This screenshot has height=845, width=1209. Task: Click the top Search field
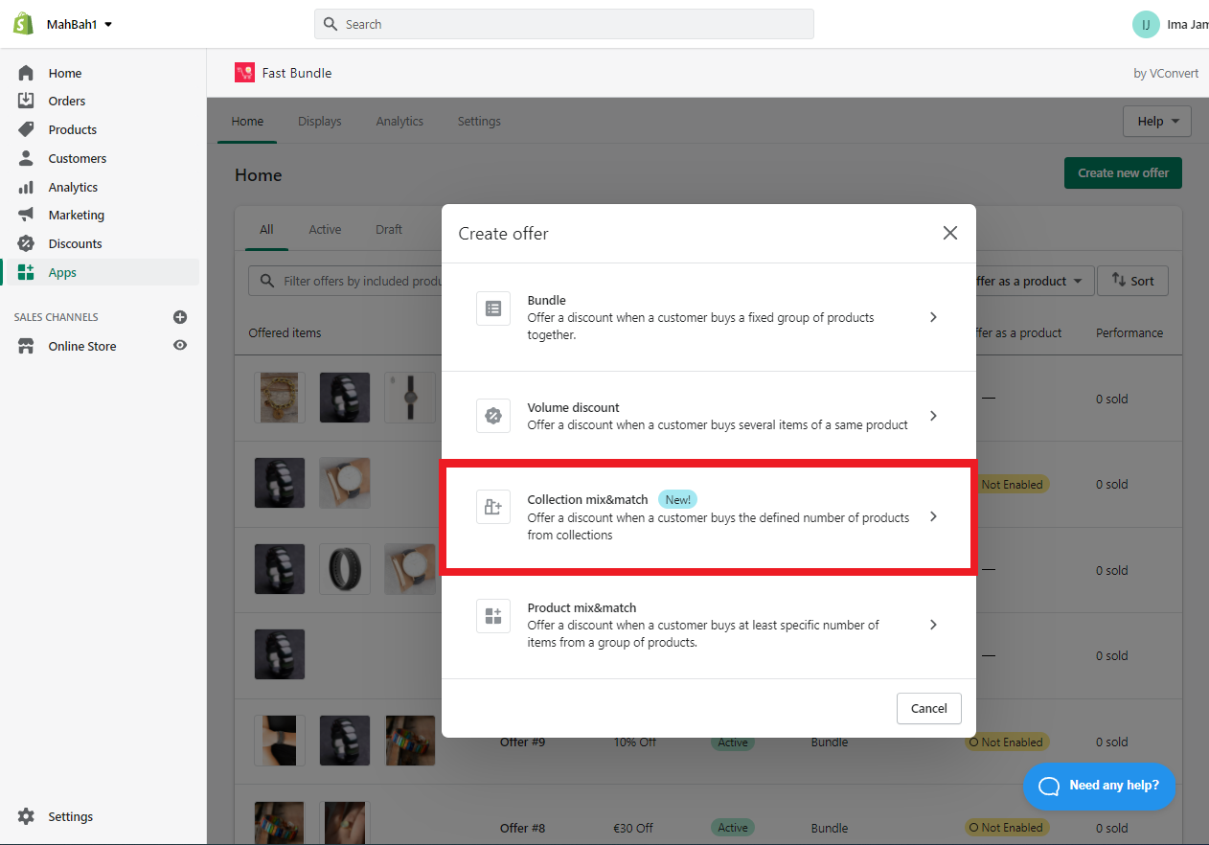pyautogui.click(x=564, y=24)
